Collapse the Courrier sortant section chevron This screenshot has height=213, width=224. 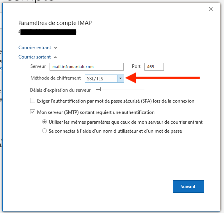tap(55, 57)
